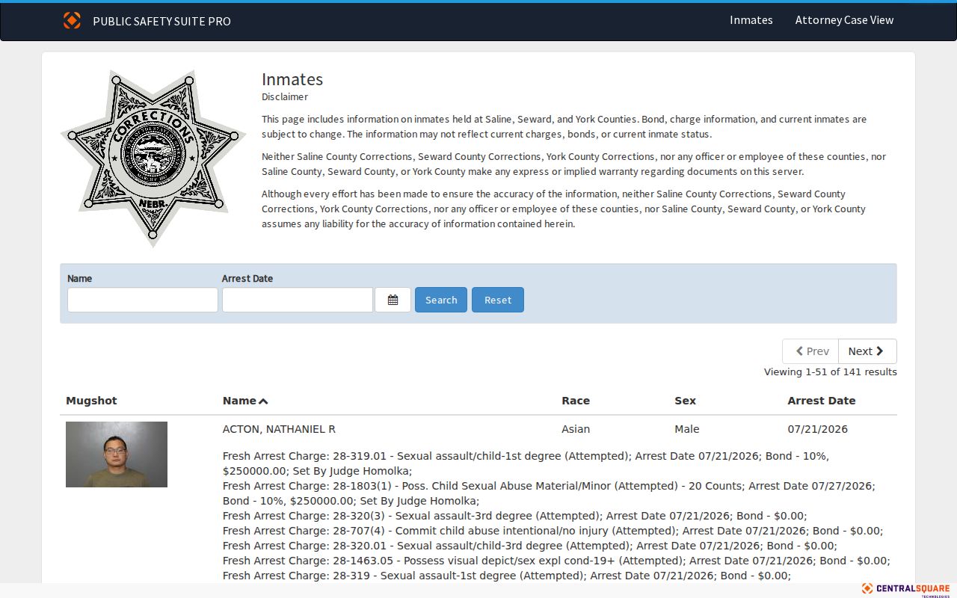957x598 pixels.
Task: Click the Reset button
Action: click(x=498, y=300)
